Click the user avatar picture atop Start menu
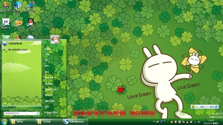Screen dimensions: 223x125 click(x=55, y=39)
